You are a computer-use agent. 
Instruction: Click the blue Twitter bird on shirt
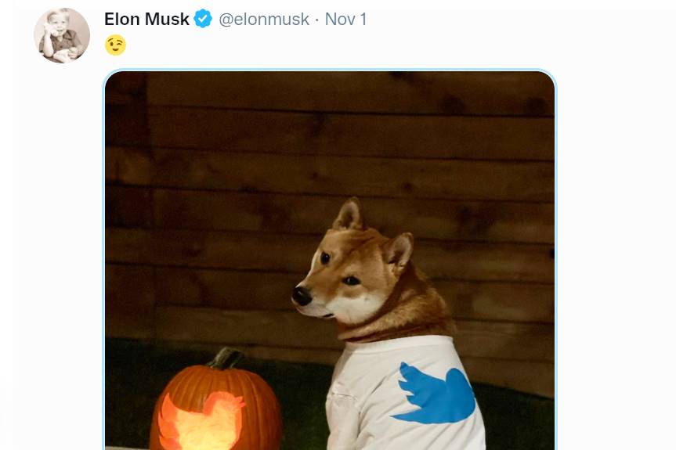tap(434, 393)
